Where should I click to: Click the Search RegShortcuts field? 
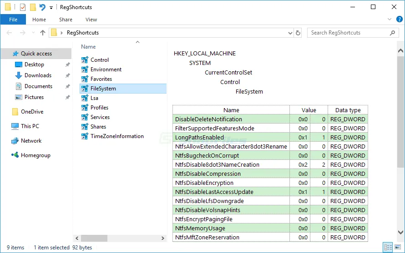(x=353, y=33)
